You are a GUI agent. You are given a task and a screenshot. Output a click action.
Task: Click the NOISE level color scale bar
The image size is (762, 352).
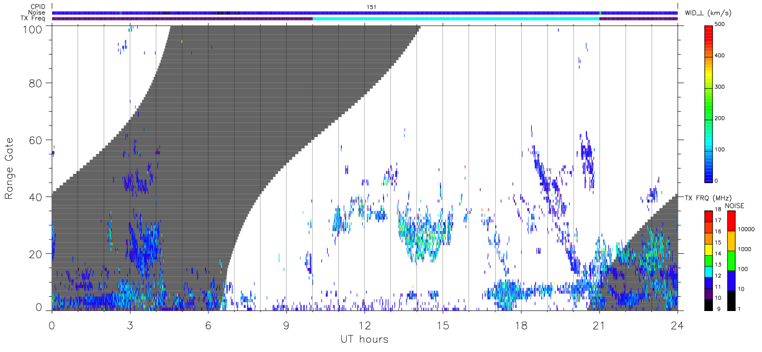(731, 259)
